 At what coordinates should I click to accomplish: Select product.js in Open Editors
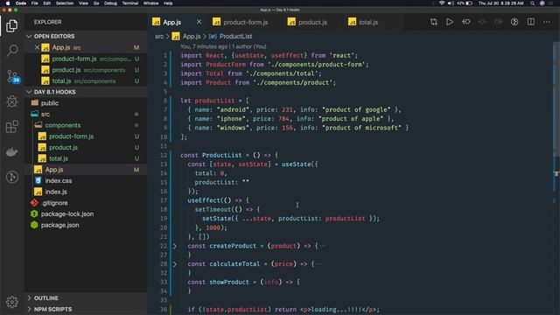click(x=86, y=70)
